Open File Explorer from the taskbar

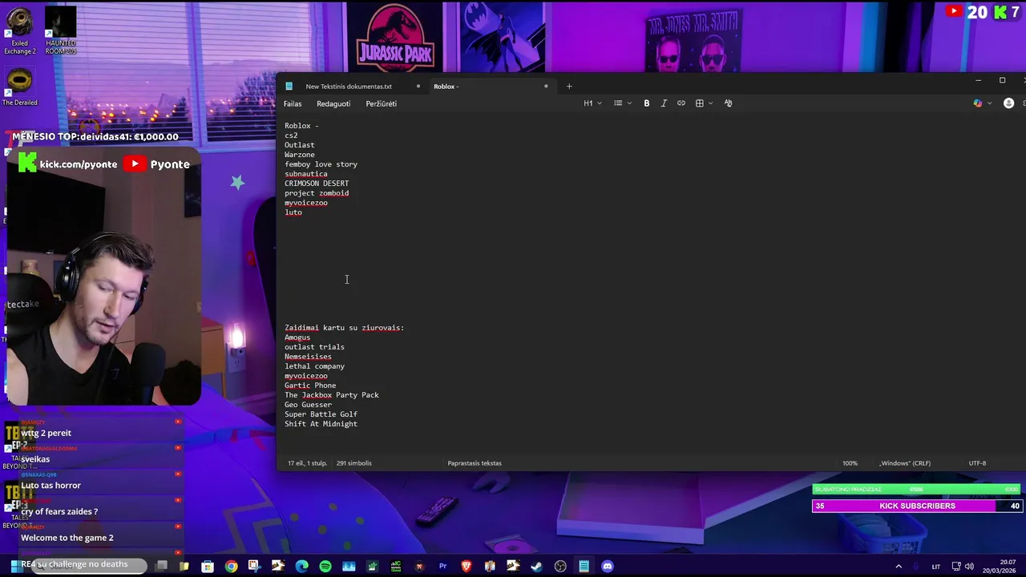(x=184, y=567)
